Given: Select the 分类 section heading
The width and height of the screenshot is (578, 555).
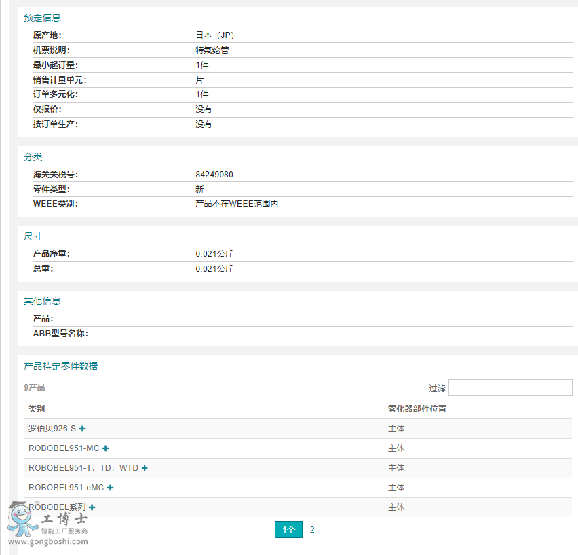Looking at the screenshot, I should click(33, 157).
